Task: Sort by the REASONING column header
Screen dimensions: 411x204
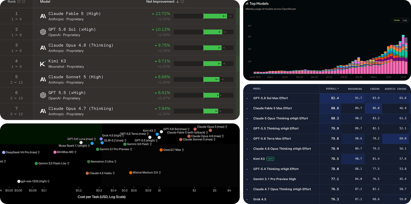Action: (x=355, y=89)
